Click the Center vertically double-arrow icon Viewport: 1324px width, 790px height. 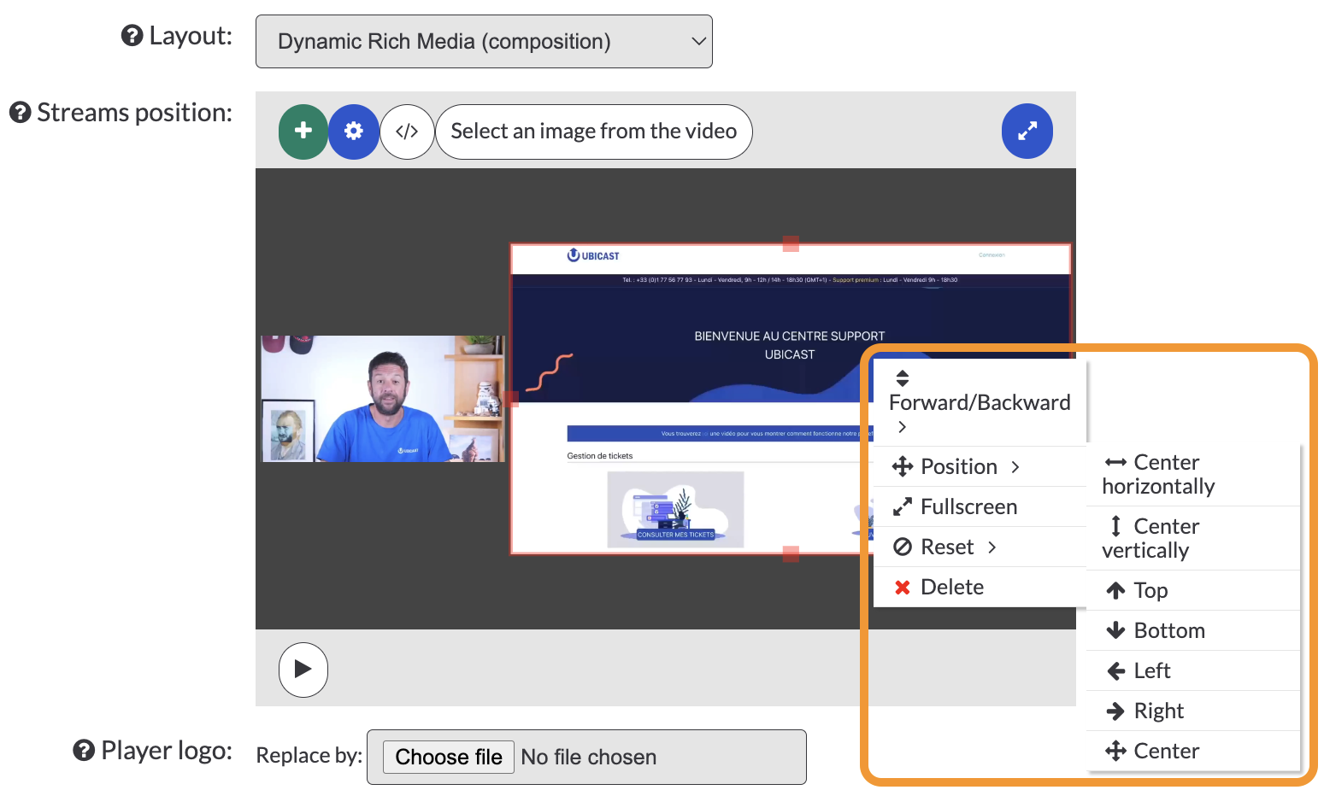click(1115, 526)
